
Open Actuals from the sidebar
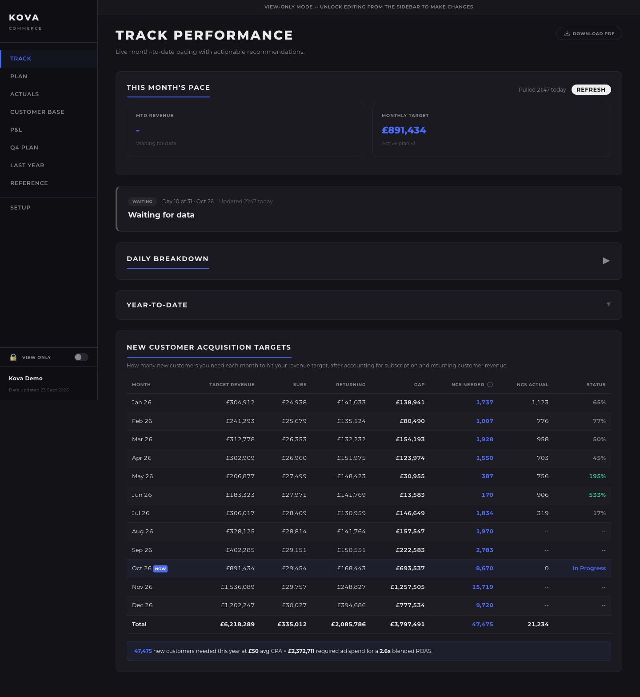(x=49, y=94)
